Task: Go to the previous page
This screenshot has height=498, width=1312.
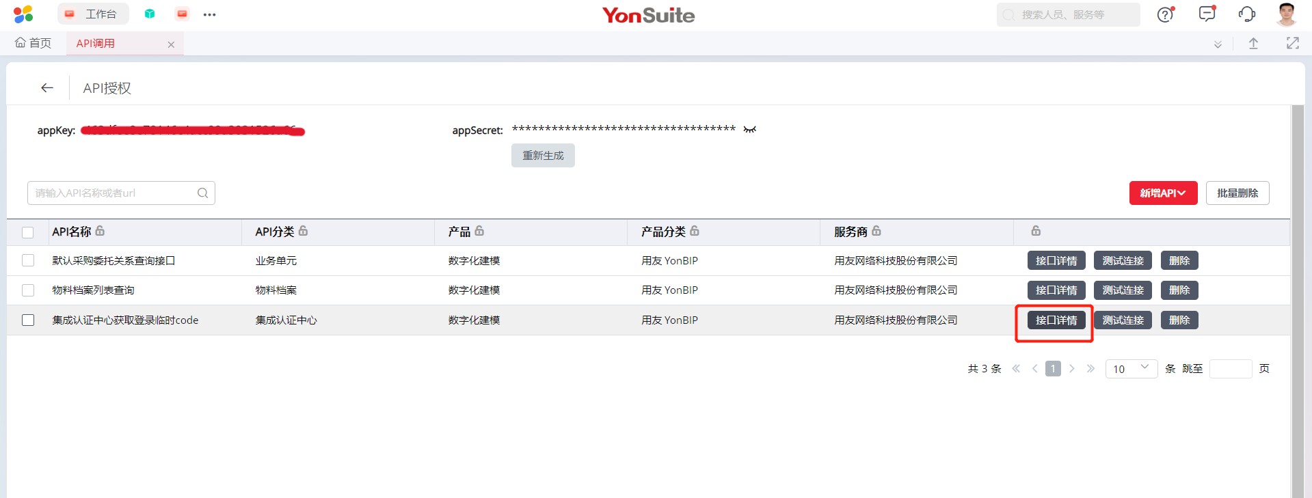Action: click(x=1035, y=369)
